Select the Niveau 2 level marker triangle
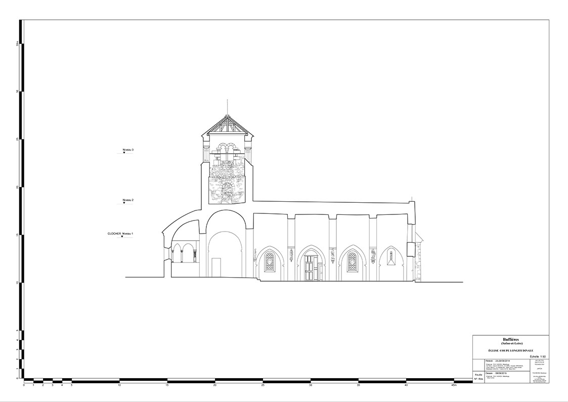568x402 pixels. (x=124, y=203)
